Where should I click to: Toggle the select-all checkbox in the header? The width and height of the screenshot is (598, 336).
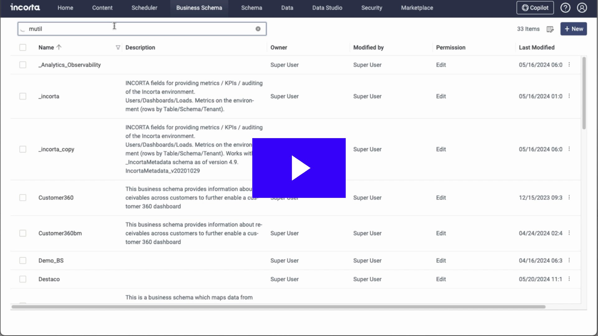[23, 47]
